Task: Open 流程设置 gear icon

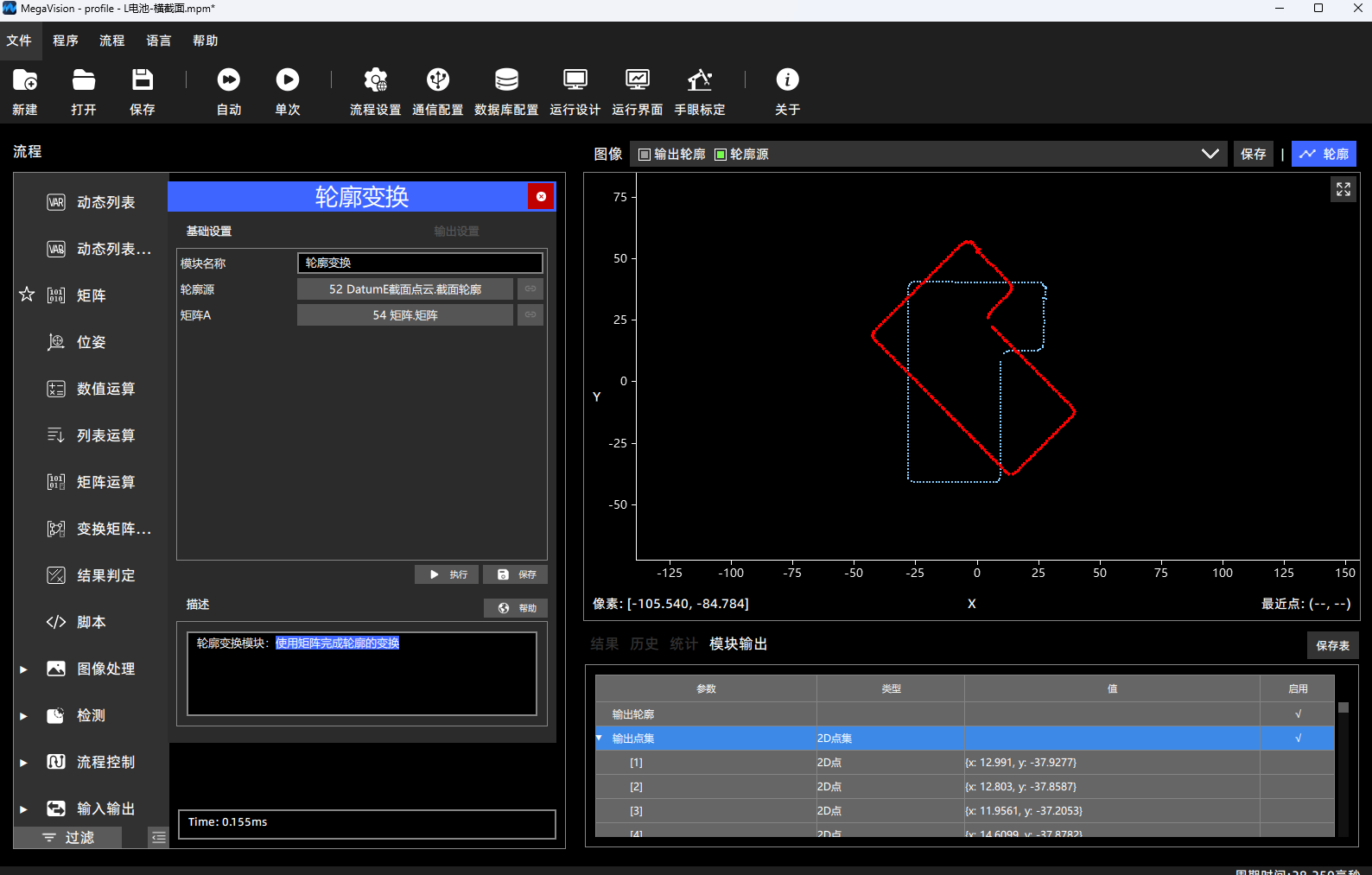Action: click(376, 80)
